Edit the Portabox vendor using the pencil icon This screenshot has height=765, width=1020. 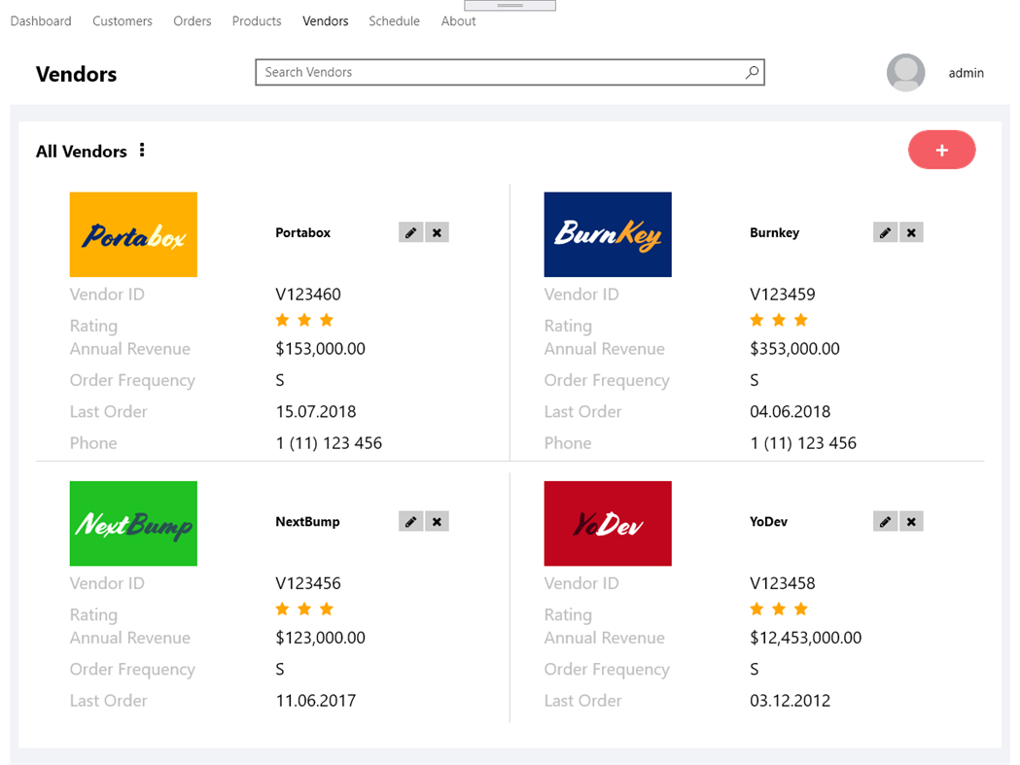(410, 232)
